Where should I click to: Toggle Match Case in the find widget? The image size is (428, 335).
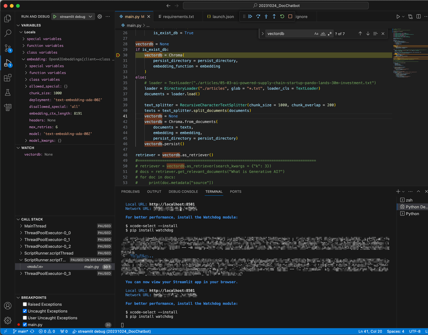pos(316,34)
